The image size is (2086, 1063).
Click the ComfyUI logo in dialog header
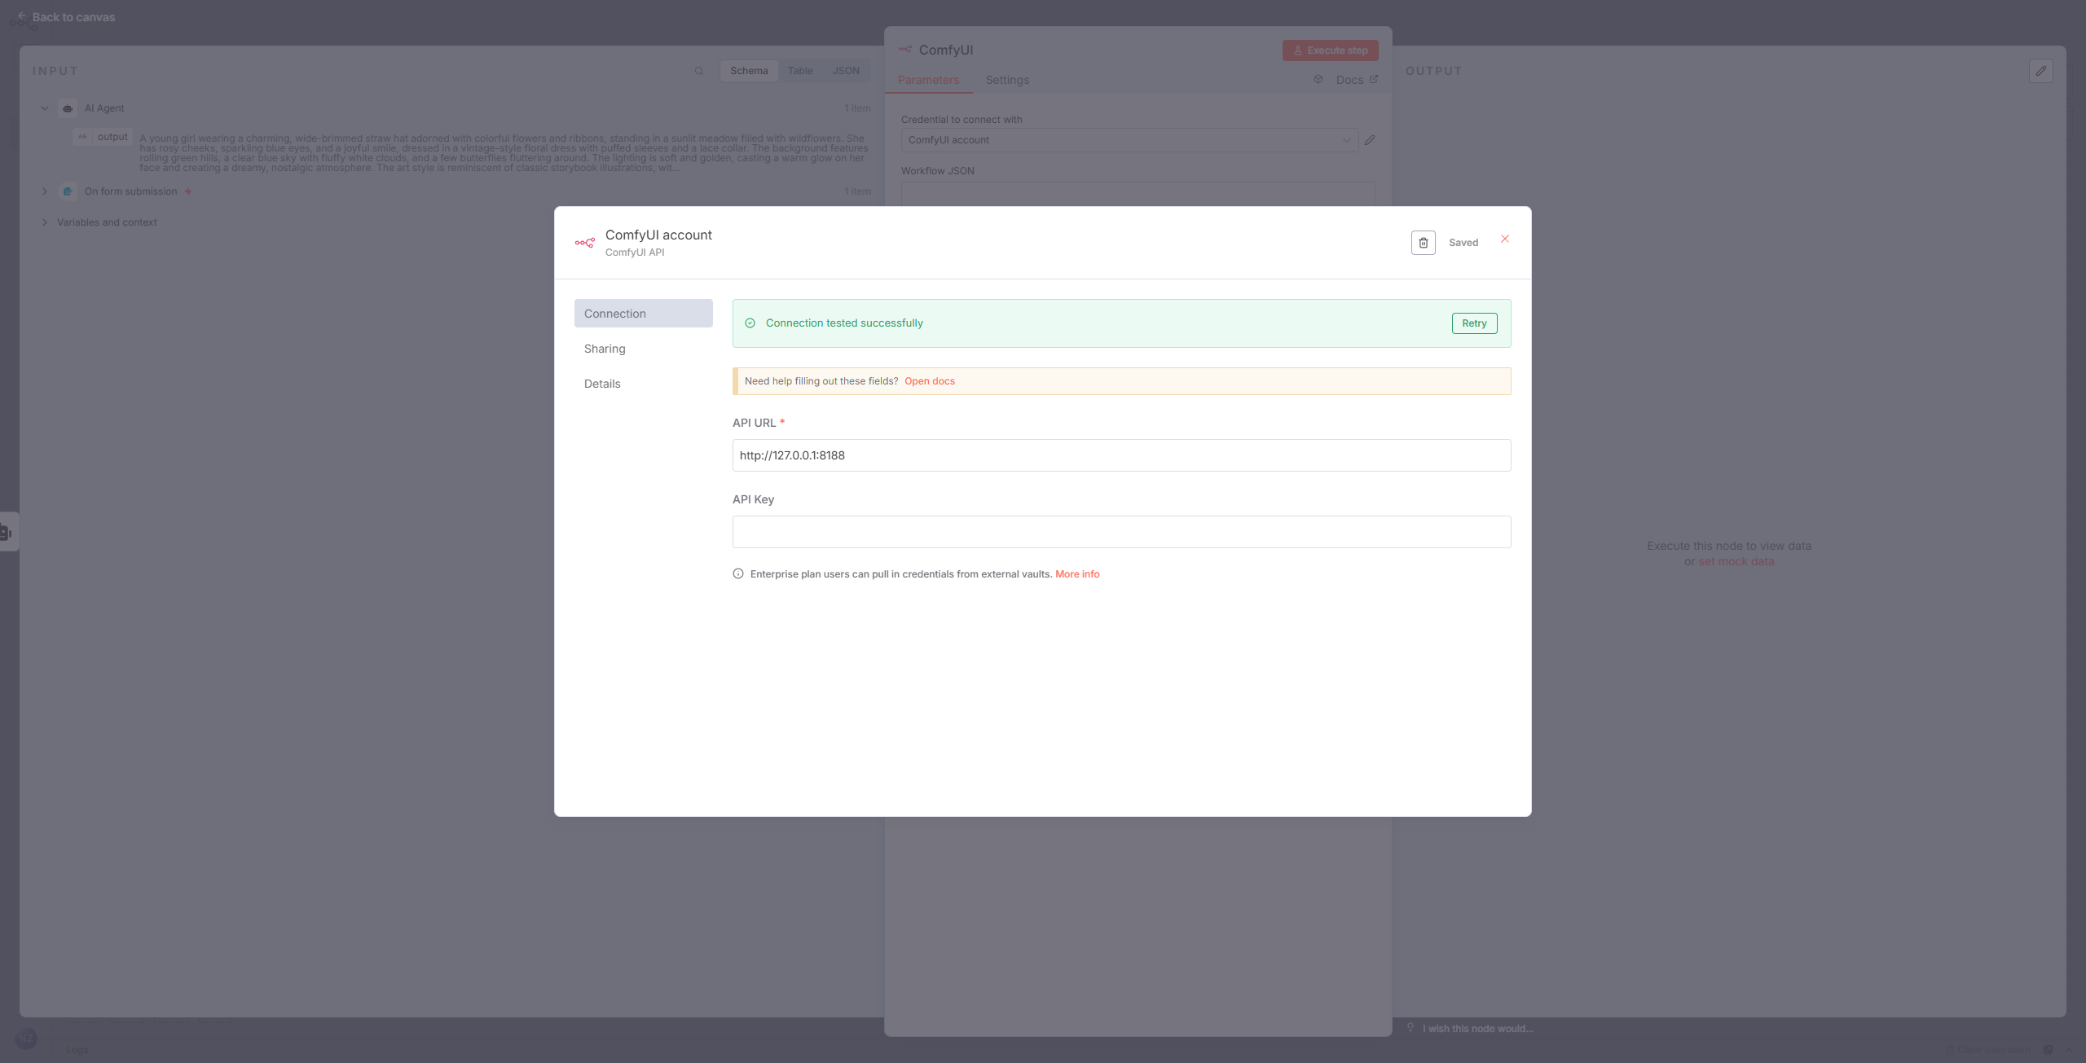pos(585,243)
